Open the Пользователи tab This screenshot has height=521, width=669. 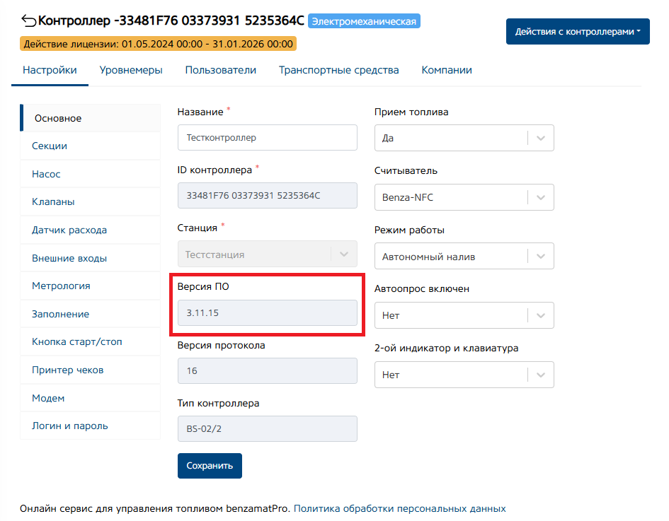click(220, 70)
